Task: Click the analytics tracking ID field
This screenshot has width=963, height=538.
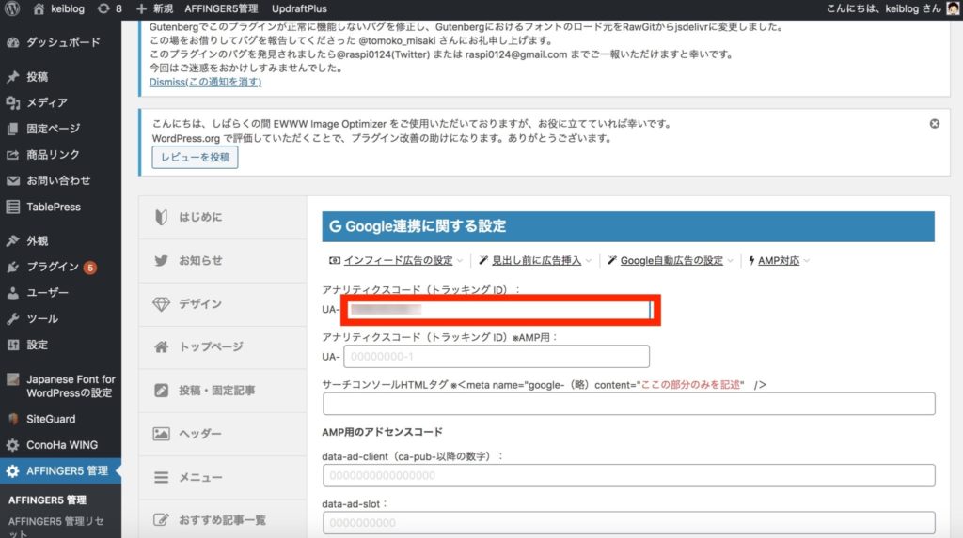Action: [497, 310]
